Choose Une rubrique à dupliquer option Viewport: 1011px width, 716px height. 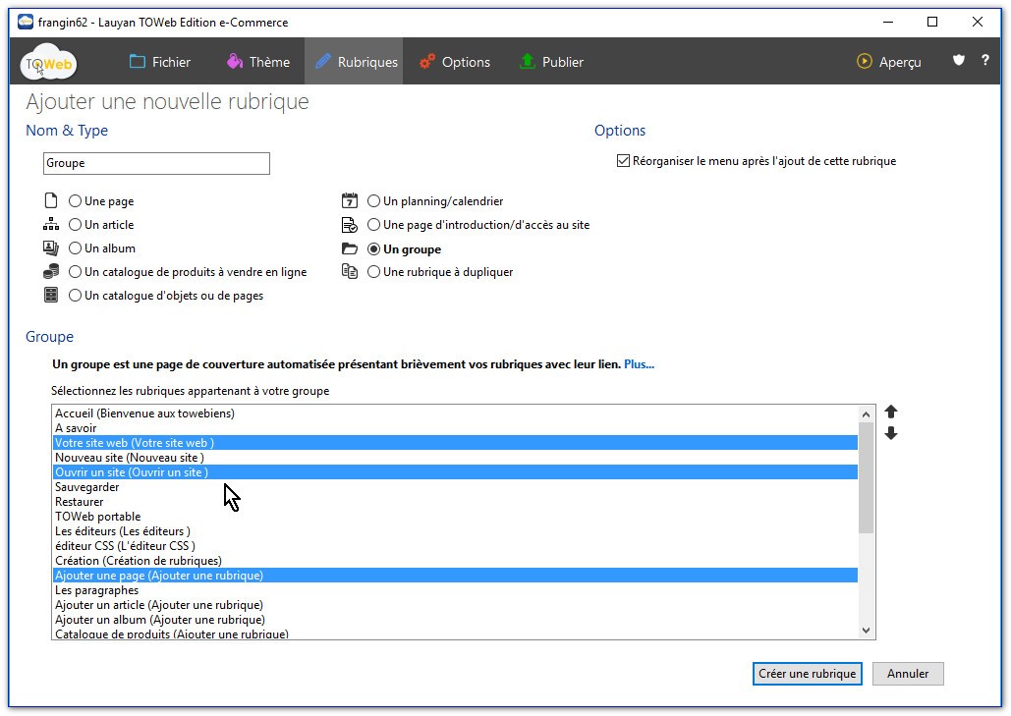pos(374,272)
